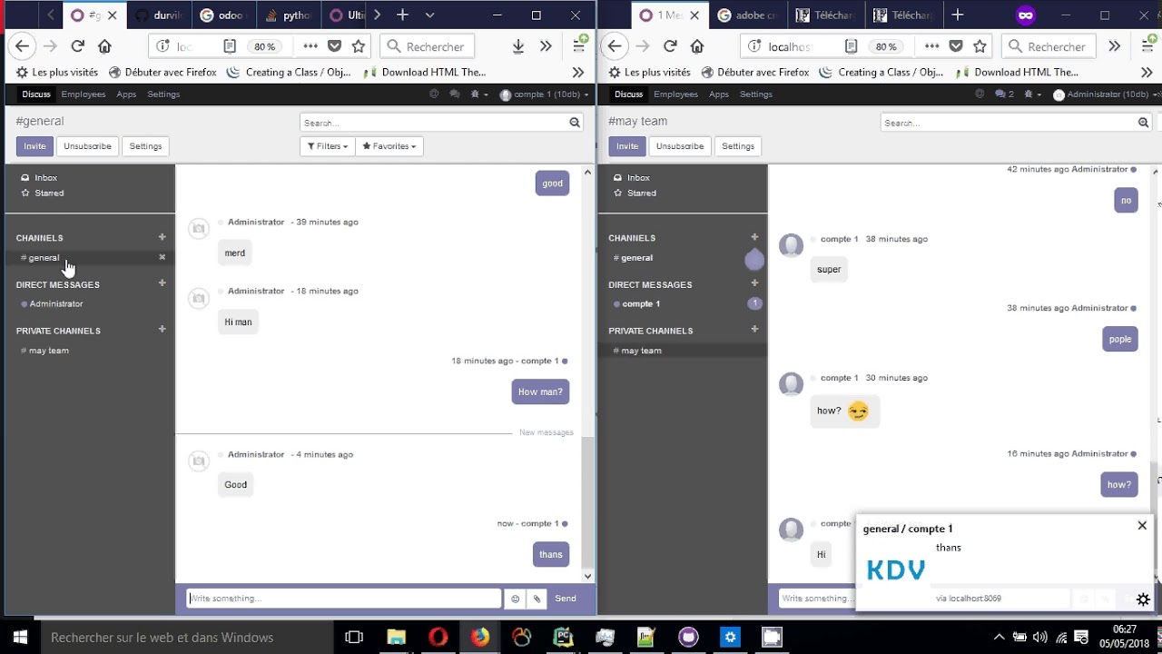
Task: Switch to adobe Google tab in right Firefox
Action: [748, 15]
